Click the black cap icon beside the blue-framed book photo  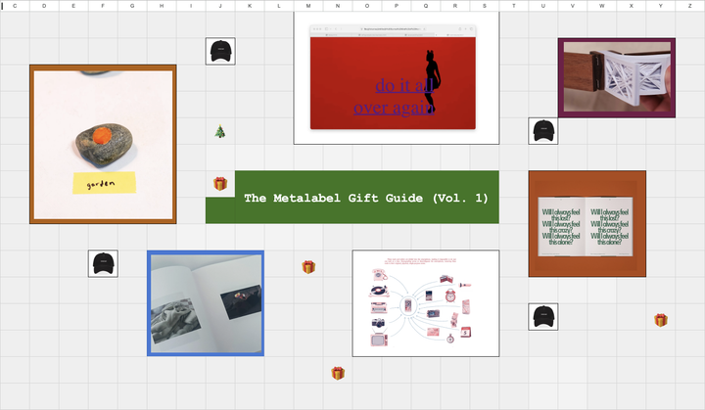[x=103, y=263]
